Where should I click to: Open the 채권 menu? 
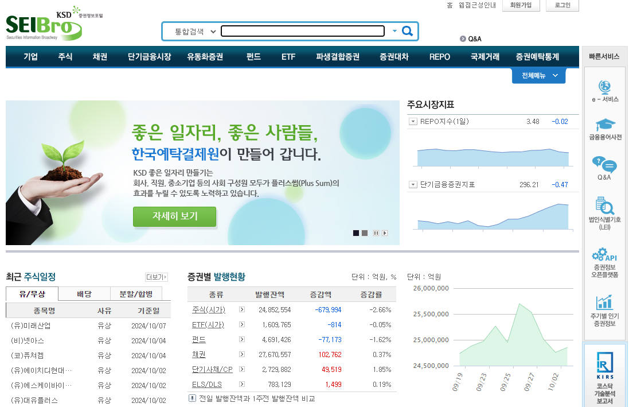coord(100,57)
